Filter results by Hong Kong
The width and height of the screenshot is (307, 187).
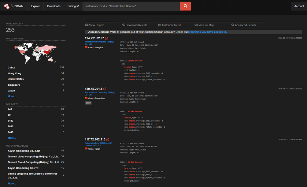14,73
